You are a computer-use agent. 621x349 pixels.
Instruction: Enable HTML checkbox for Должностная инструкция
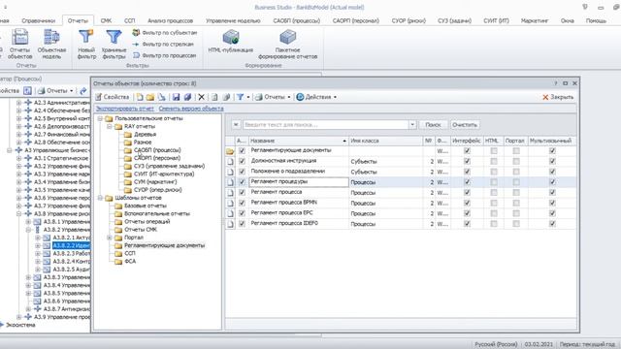point(494,161)
